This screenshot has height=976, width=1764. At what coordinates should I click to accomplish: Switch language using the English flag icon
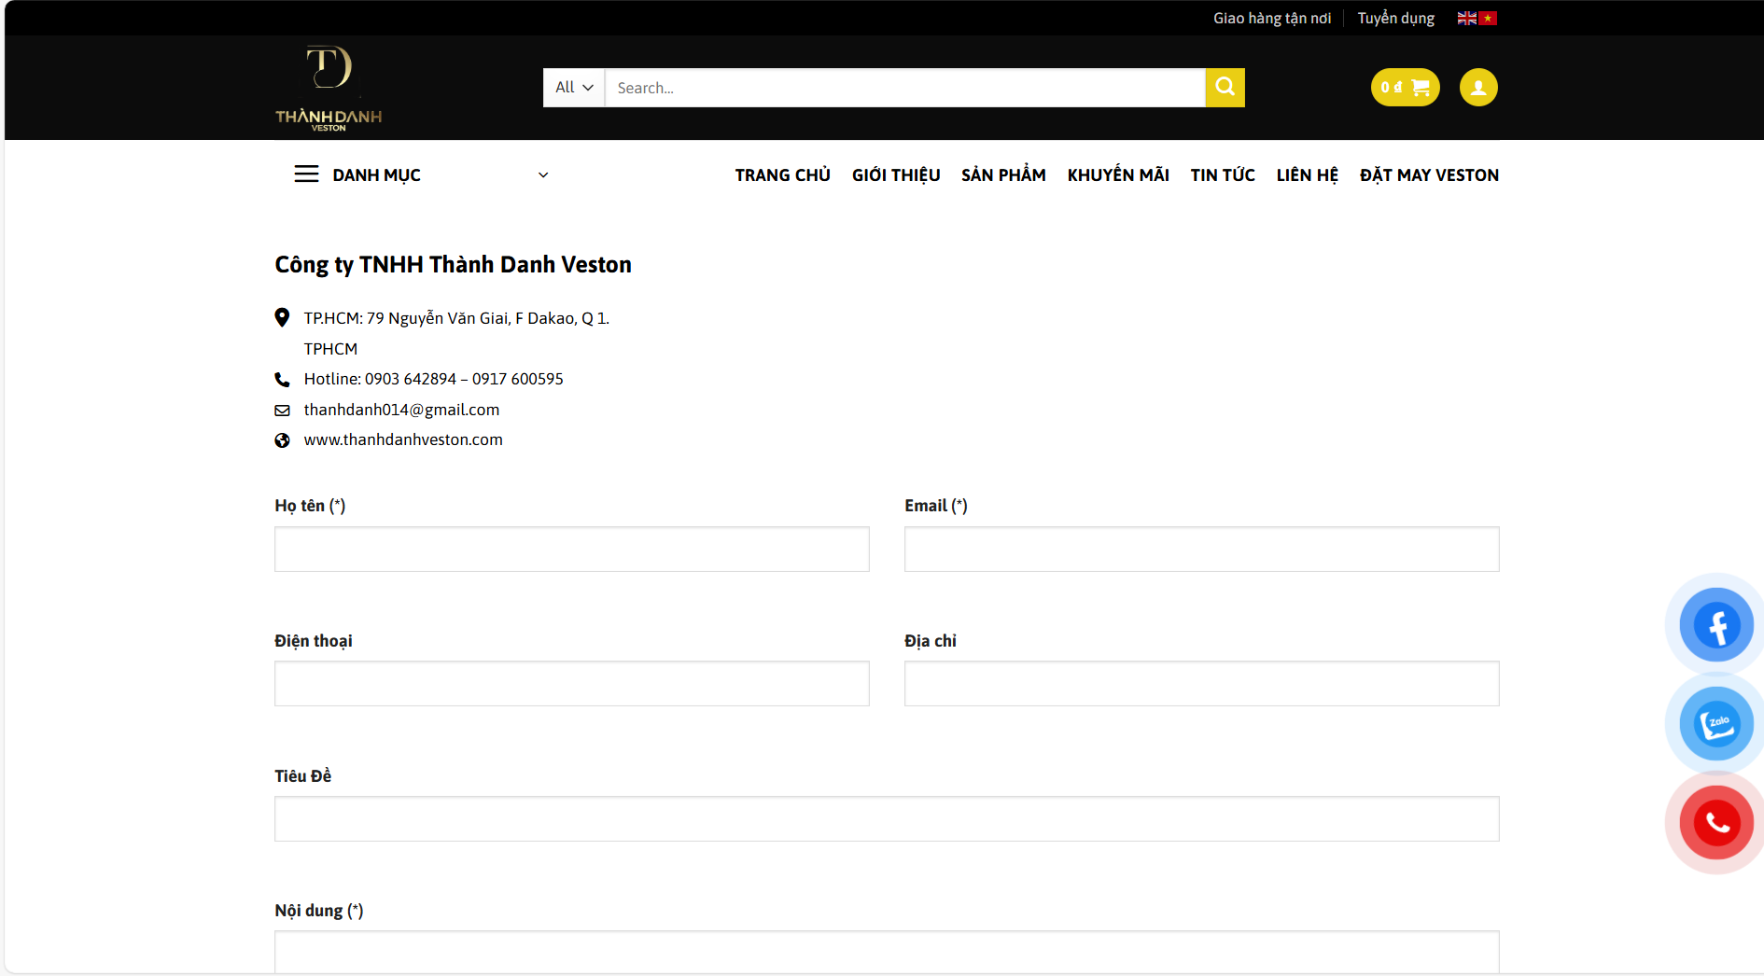tap(1466, 19)
